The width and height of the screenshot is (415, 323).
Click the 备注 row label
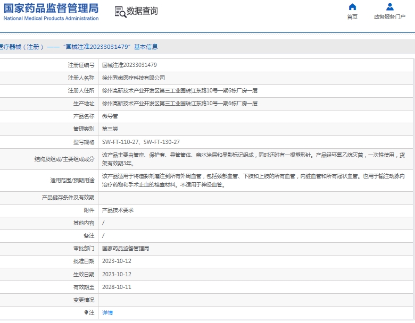click(89, 236)
